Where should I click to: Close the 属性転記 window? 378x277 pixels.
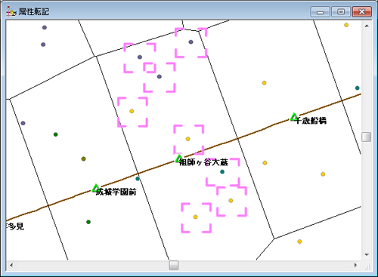pyautogui.click(x=362, y=12)
